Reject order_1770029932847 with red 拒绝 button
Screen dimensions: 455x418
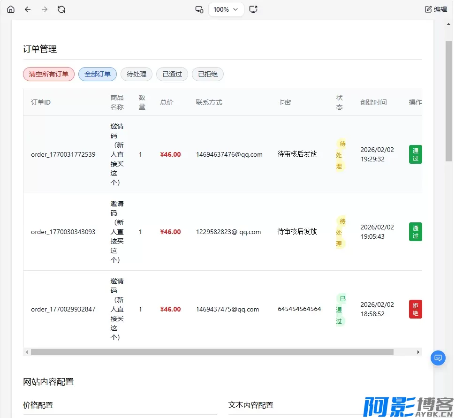[415, 309]
